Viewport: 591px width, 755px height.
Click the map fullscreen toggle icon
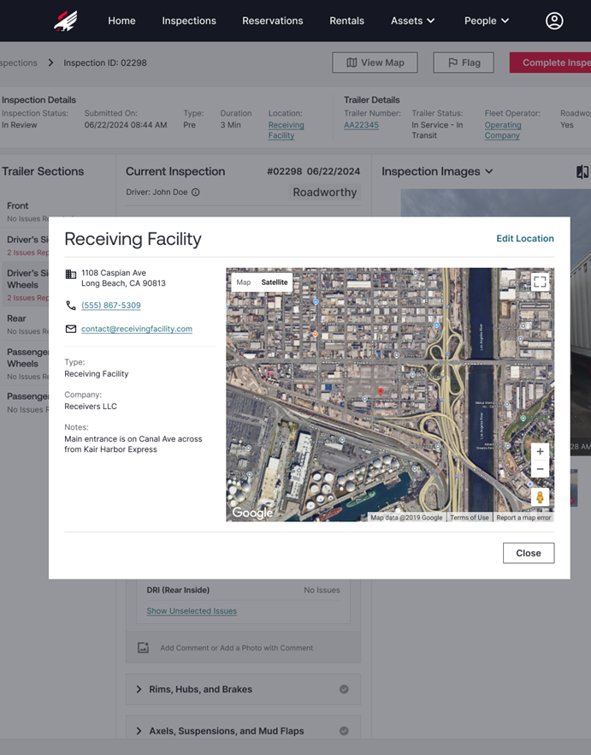pos(540,282)
